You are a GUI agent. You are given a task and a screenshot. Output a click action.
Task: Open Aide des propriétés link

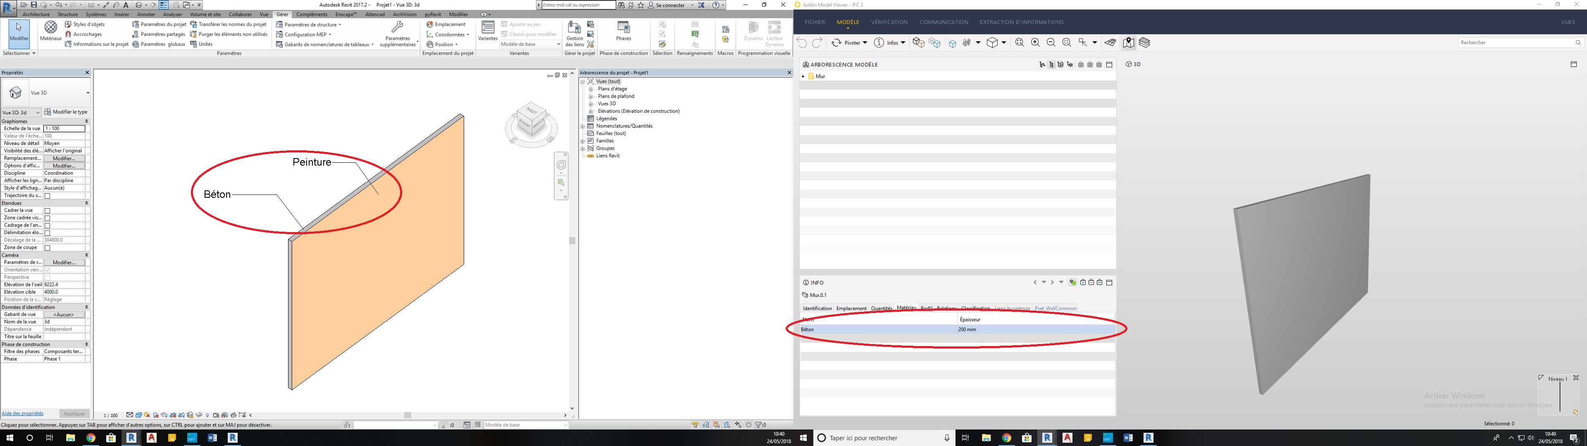pyautogui.click(x=23, y=413)
